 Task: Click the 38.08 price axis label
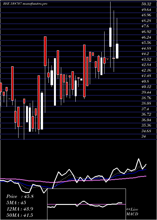(x=146, y=103)
